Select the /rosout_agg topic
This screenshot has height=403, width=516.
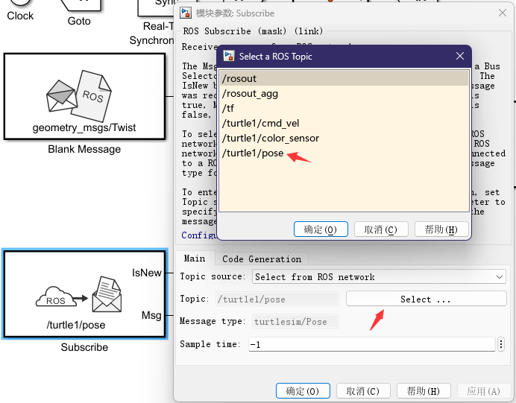(344, 94)
